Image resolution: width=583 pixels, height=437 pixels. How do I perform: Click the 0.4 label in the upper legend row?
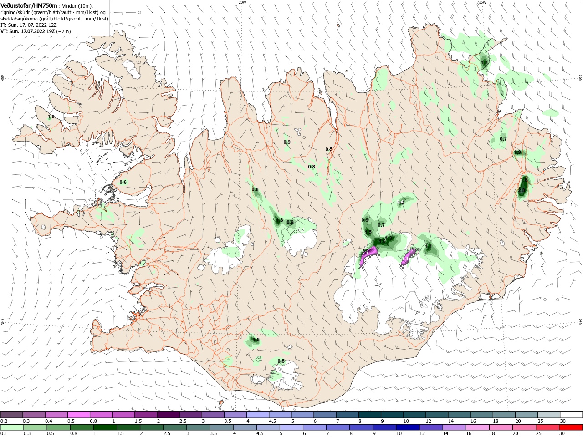coord(49,421)
